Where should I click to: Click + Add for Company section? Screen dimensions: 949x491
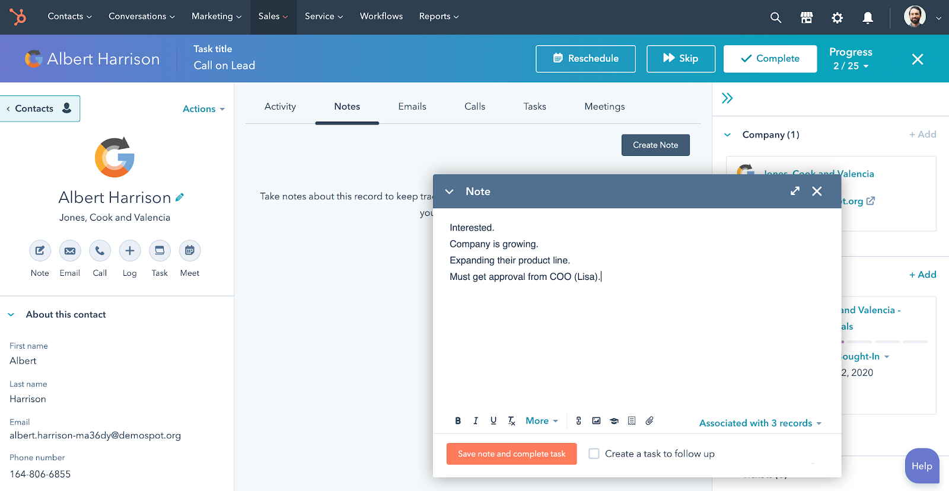(923, 135)
